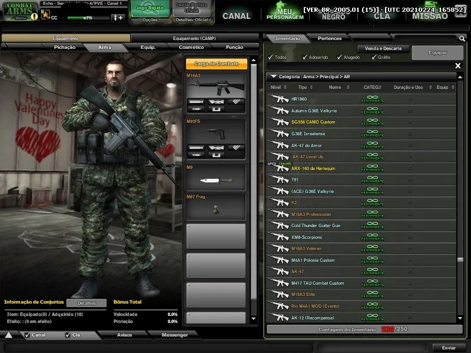Viewport: 471px width, 353px height.
Task: Select the M16A3 primary weapon slot
Action: (x=215, y=93)
